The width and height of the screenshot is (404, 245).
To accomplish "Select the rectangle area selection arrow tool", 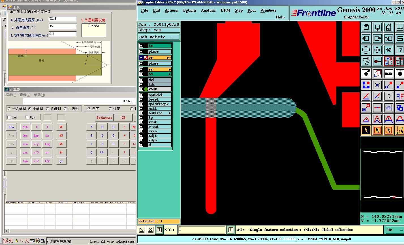I will click(377, 130).
